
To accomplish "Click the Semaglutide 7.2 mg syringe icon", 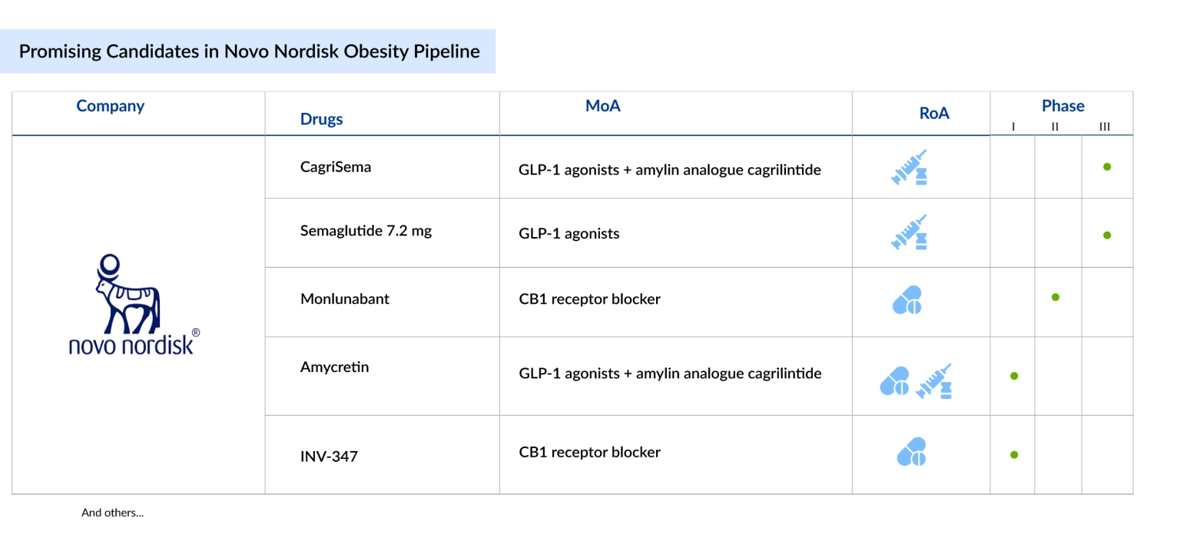I will pyautogui.click(x=910, y=232).
